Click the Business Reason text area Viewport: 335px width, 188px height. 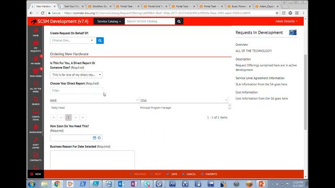92,160
